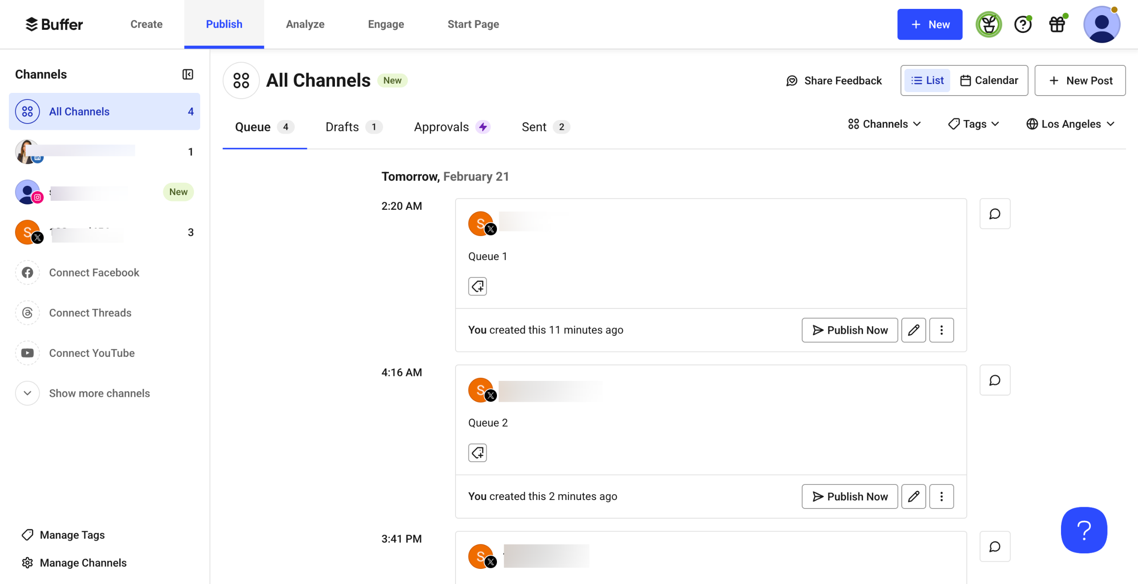This screenshot has width=1138, height=584.
Task: Select the List view toggle
Action: 927,80
